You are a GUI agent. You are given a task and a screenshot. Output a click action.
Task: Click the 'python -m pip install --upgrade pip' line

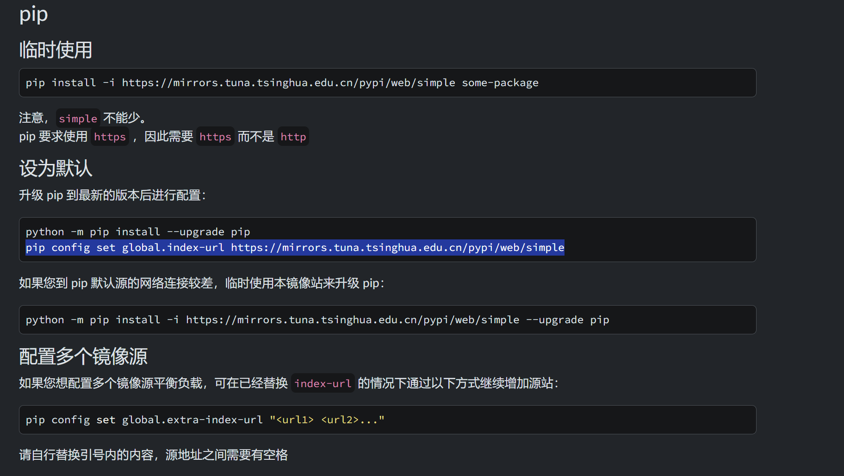(x=138, y=232)
